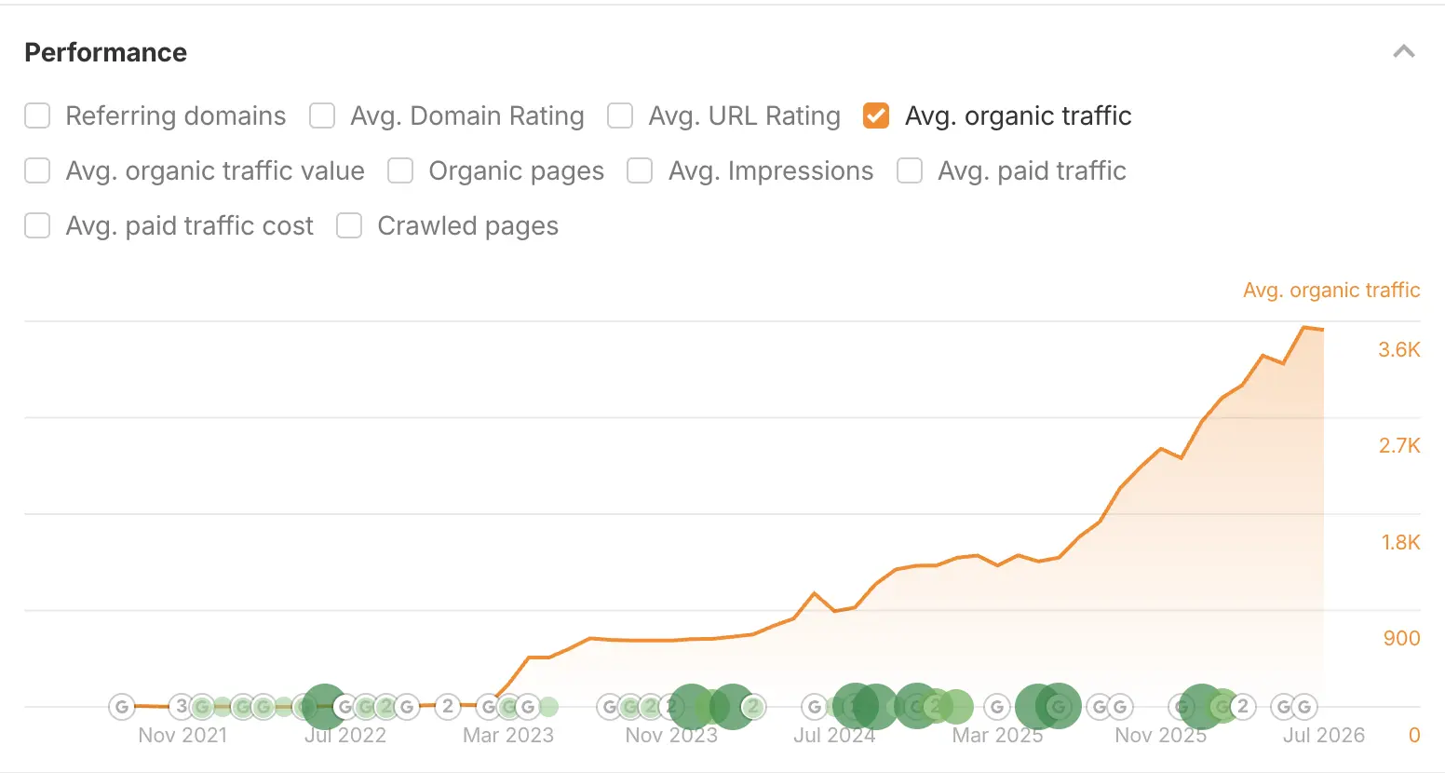1445x773 pixels.
Task: Enable the Referring domains checkbox
Action: 37,115
